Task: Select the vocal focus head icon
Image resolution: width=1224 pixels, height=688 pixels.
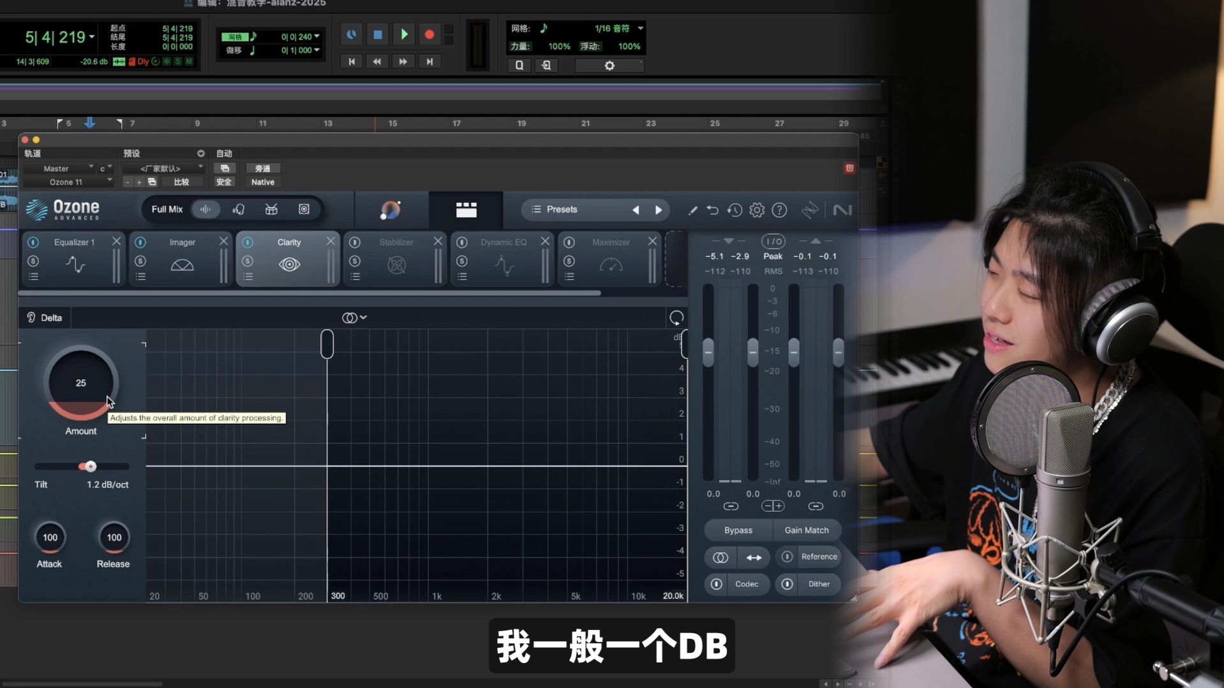Action: tap(239, 209)
